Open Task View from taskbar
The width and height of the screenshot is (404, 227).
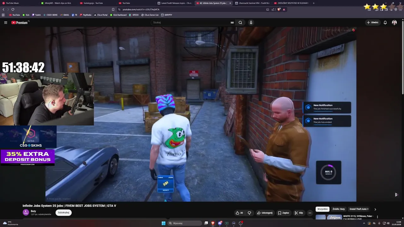point(206,223)
